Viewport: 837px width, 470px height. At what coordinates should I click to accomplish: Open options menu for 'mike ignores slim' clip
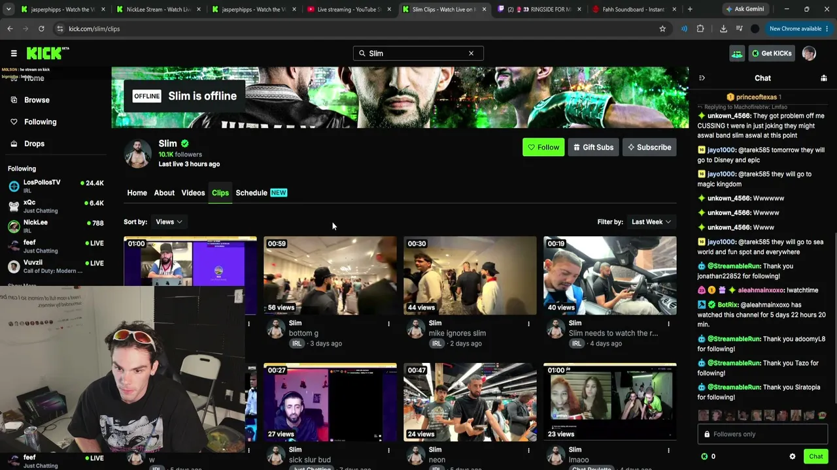[528, 324]
